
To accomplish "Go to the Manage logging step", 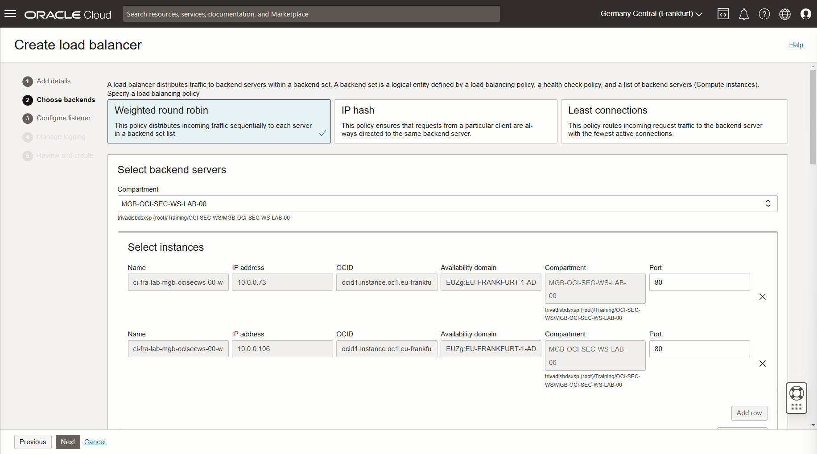I will click(54, 137).
